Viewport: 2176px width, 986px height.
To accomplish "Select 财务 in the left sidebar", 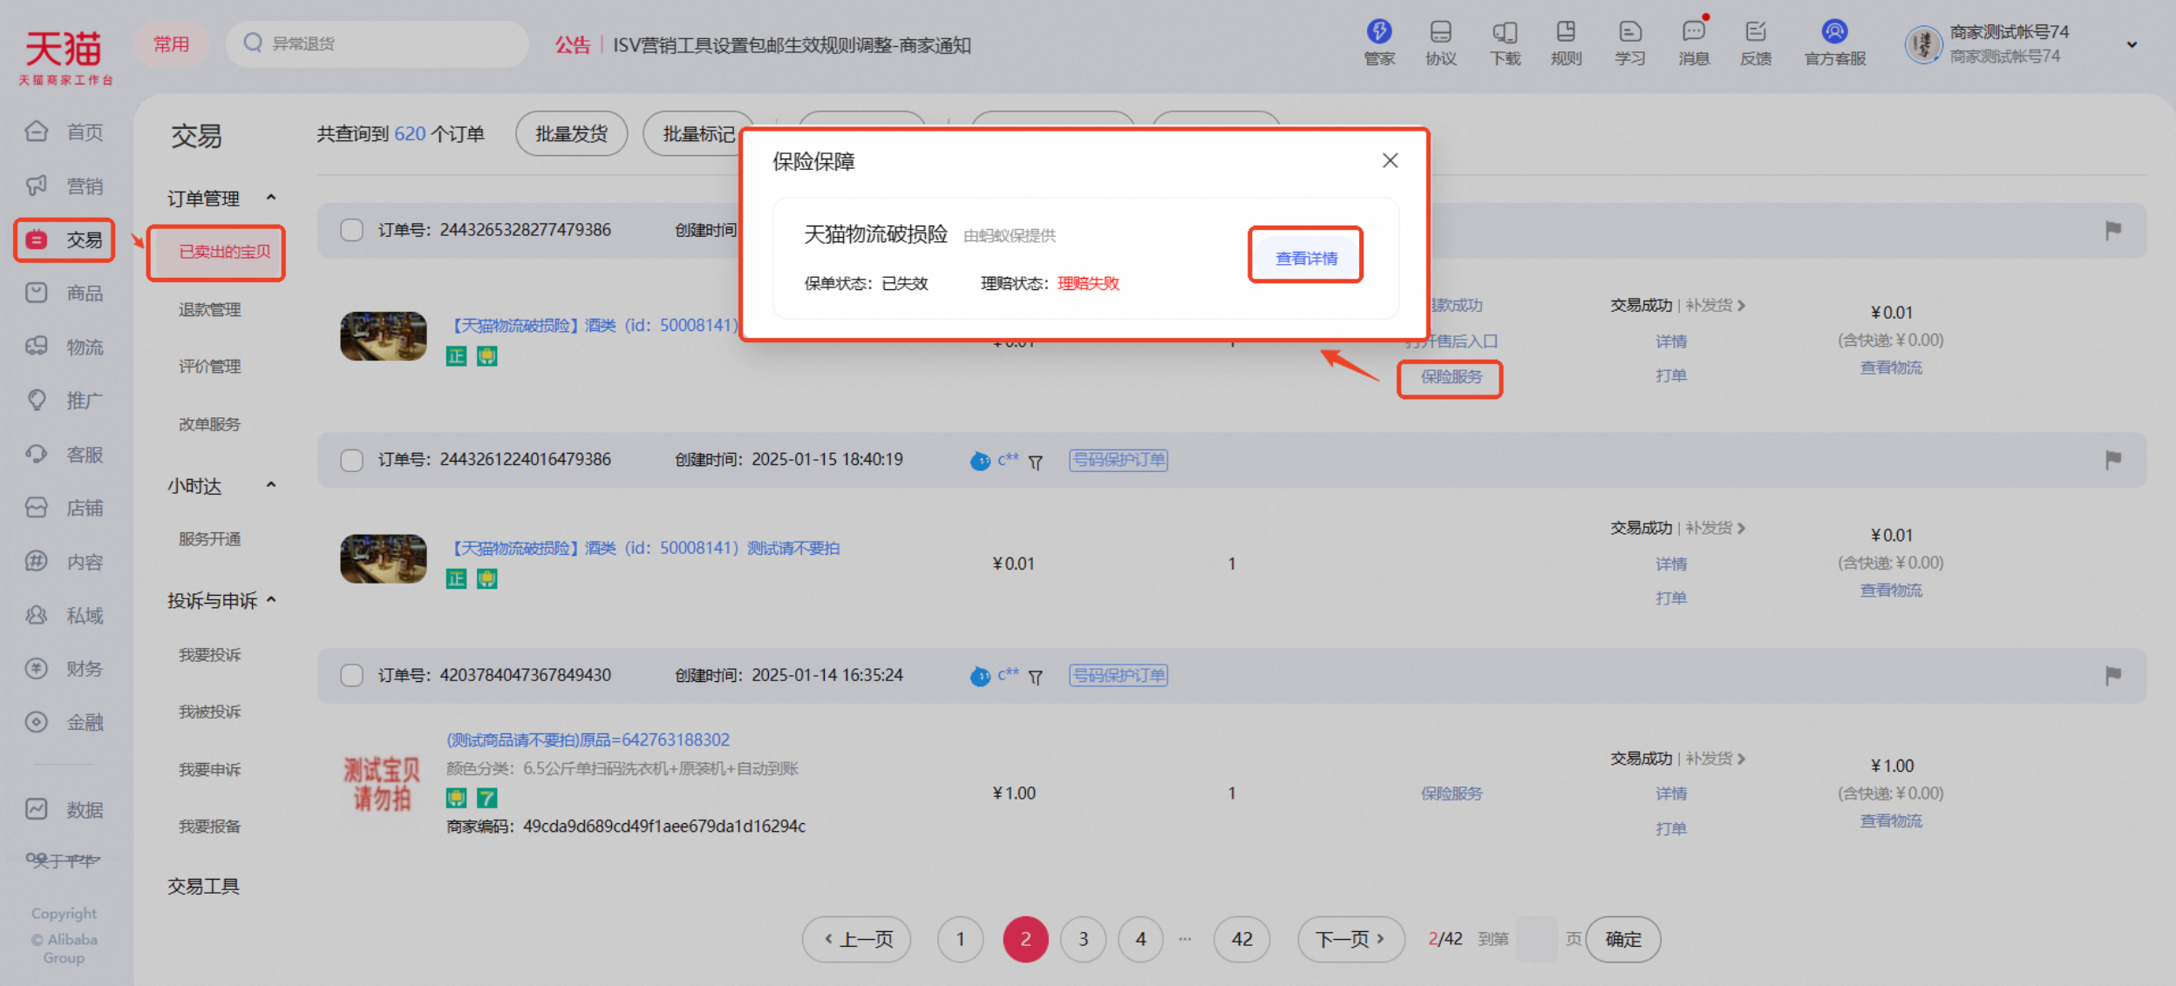I will (64, 668).
